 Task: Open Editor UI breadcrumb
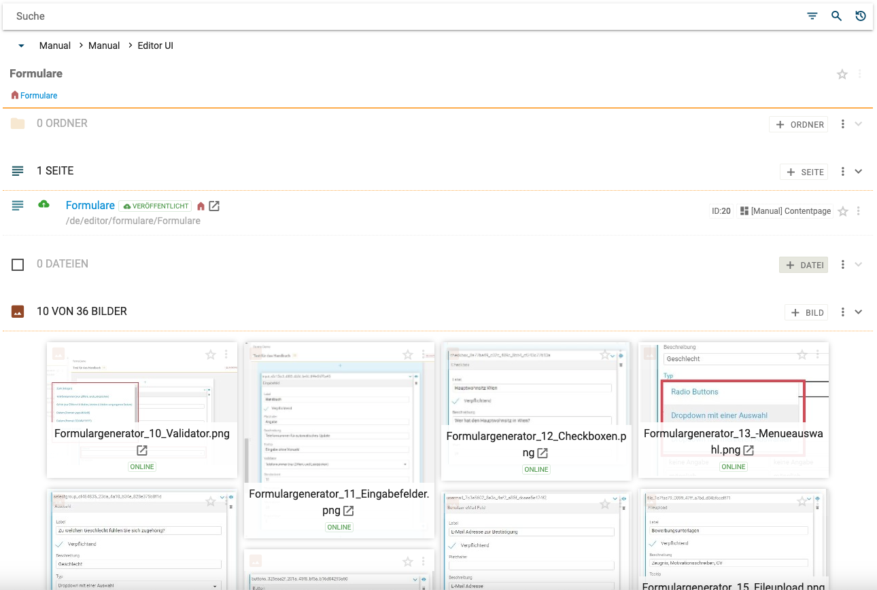pyautogui.click(x=155, y=45)
